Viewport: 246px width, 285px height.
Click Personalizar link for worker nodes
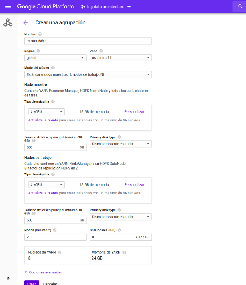click(x=134, y=185)
